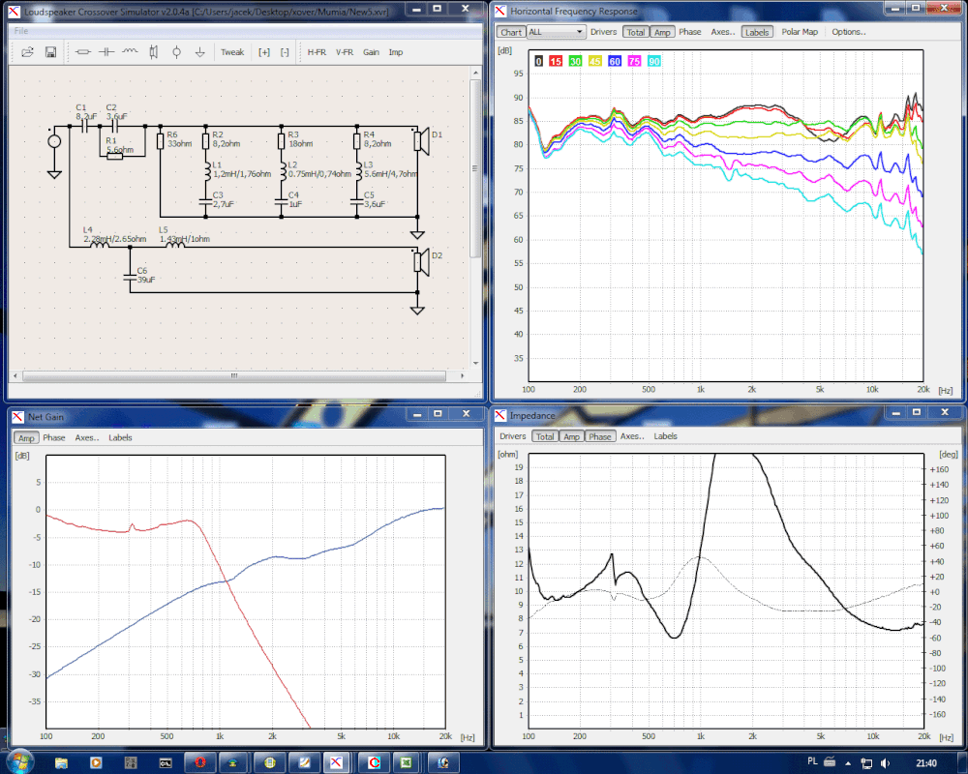
Task: Open Options menu in frequency response window
Action: (848, 32)
